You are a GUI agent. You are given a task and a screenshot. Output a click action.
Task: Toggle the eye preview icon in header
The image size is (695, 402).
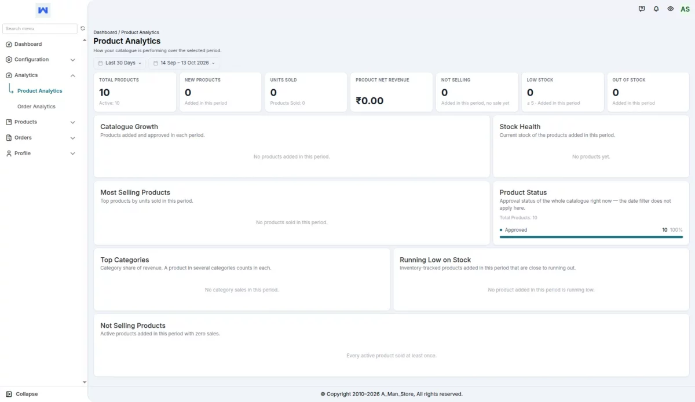tap(671, 9)
